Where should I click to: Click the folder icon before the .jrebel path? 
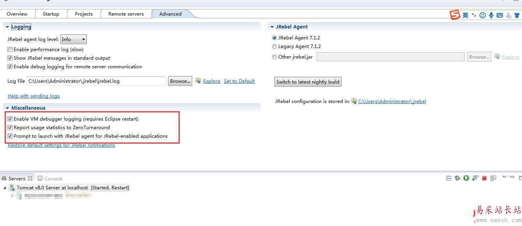[x=354, y=101]
